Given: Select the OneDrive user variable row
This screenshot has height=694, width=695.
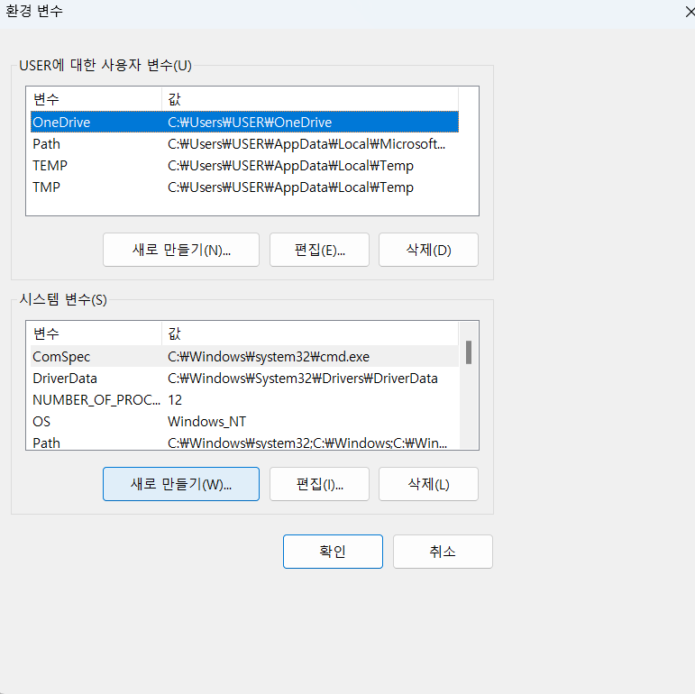Looking at the screenshot, I should 244,122.
